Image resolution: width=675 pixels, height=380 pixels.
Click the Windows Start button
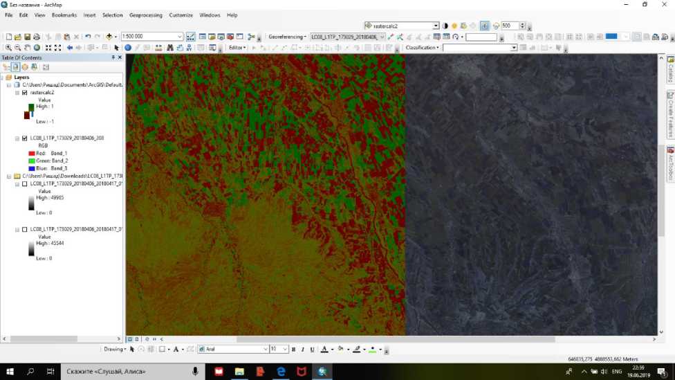pos(10,372)
